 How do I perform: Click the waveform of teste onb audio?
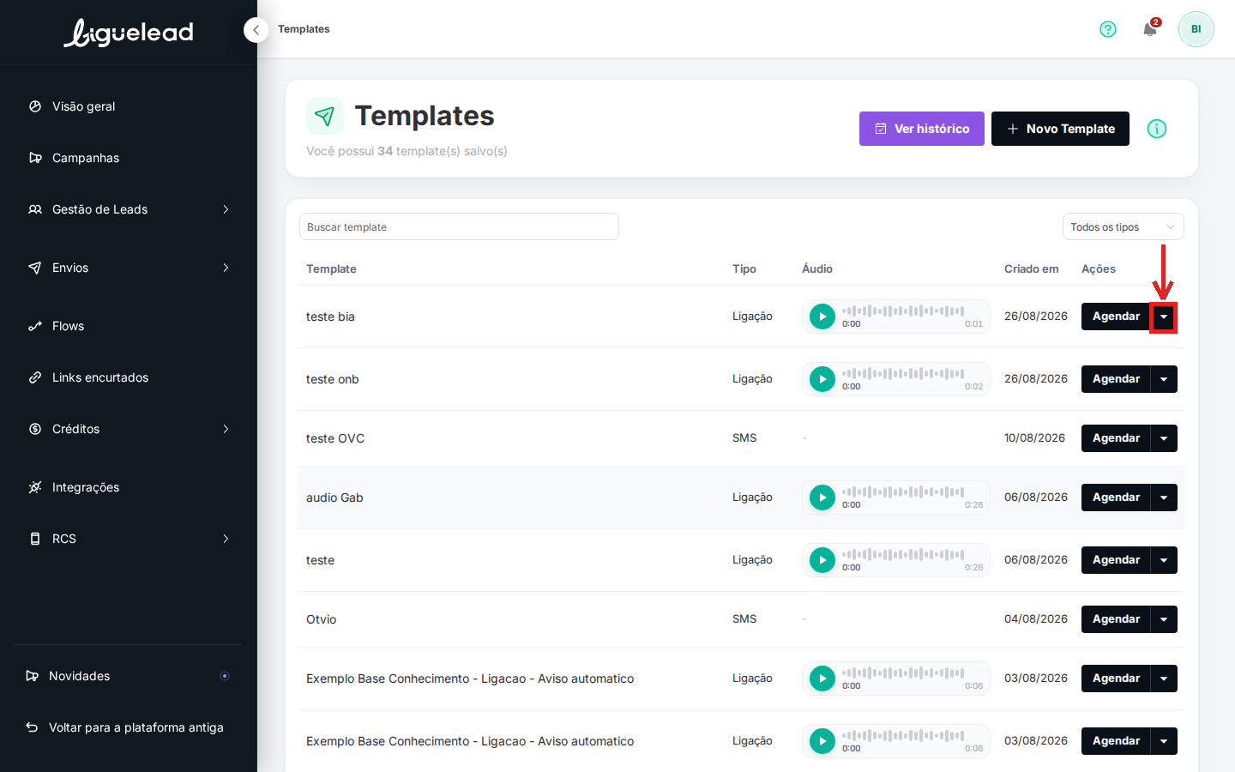903,374
